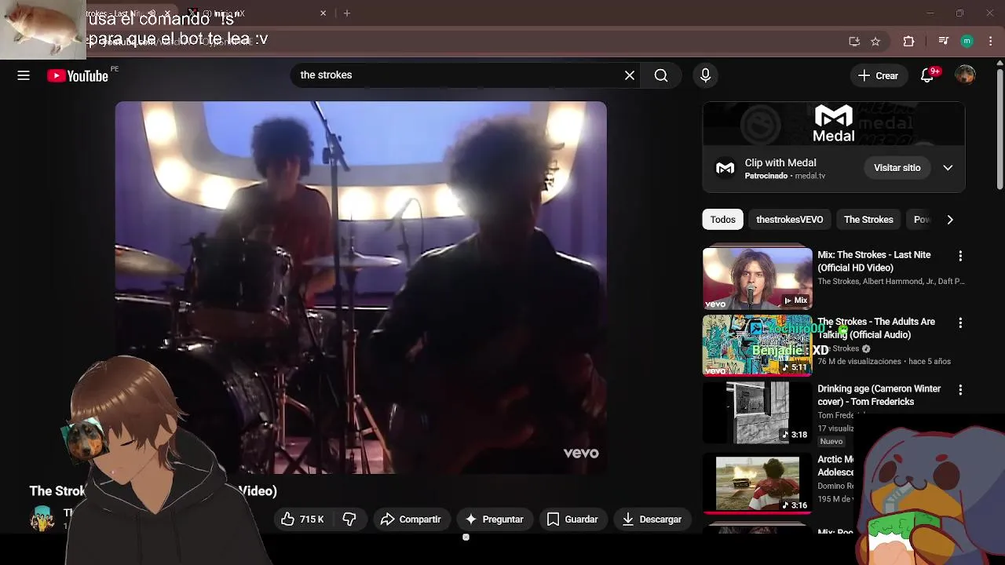The width and height of the screenshot is (1005, 565).
Task: Open the notifications bell
Action: [927, 75]
